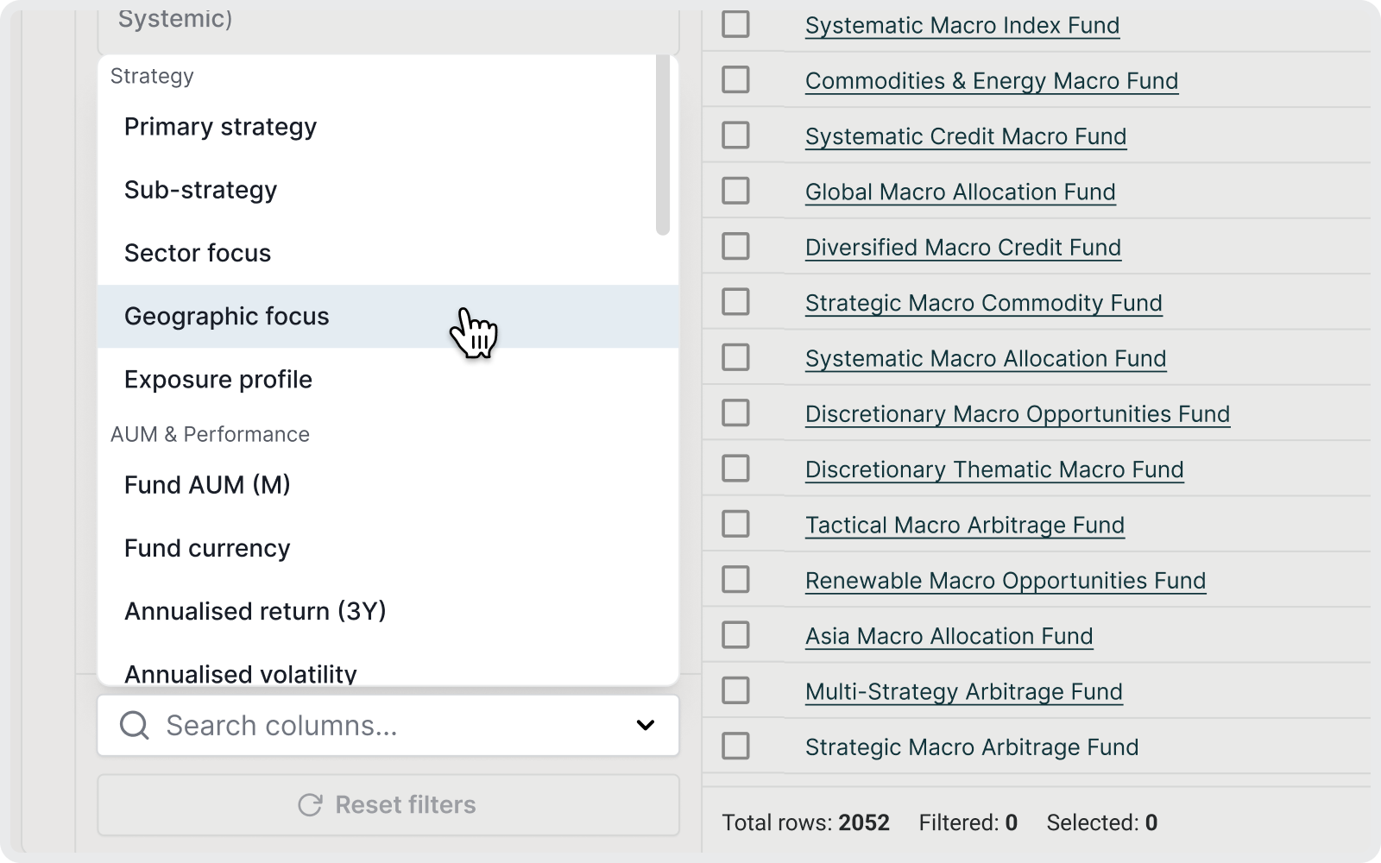Expand the Search columns dropdown chevron

coord(645,726)
